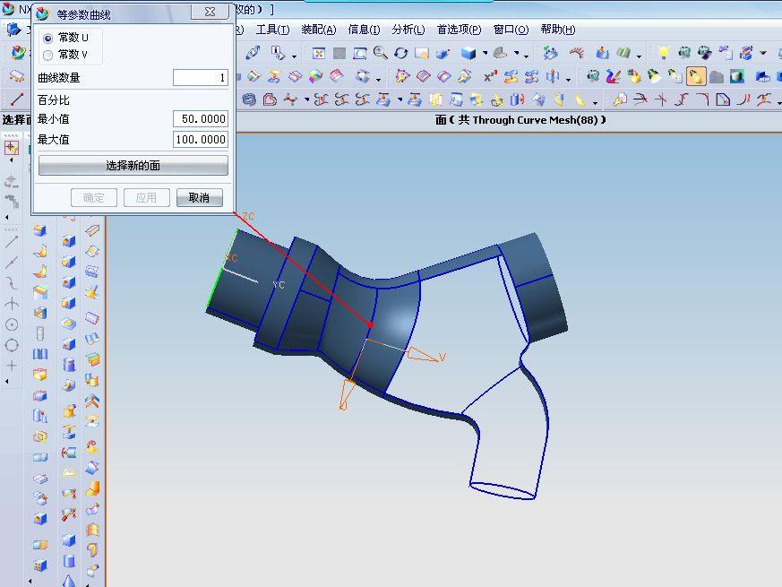Open dropdown arrow beside the gray render icon
The width and height of the screenshot is (782, 587).
517,54
